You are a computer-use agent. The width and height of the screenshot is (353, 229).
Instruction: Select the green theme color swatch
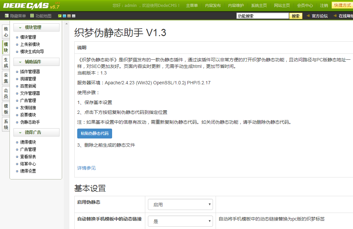[60, 16]
